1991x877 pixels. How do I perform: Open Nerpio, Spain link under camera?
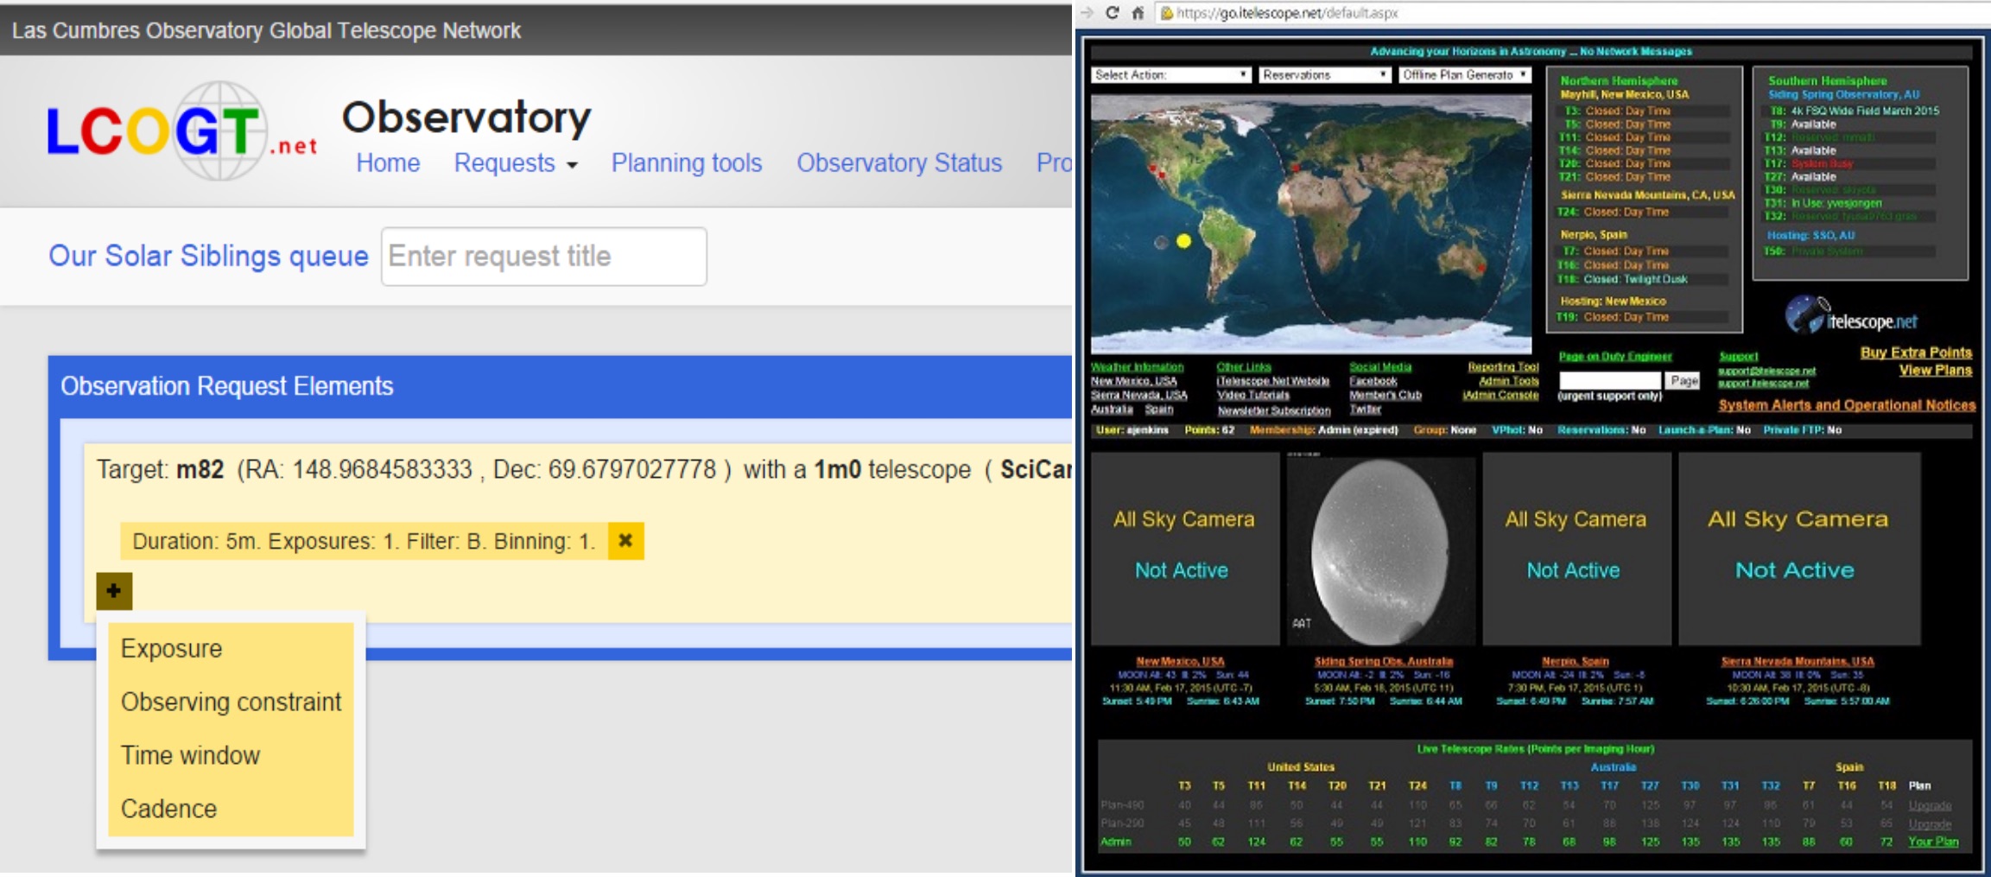[1576, 662]
